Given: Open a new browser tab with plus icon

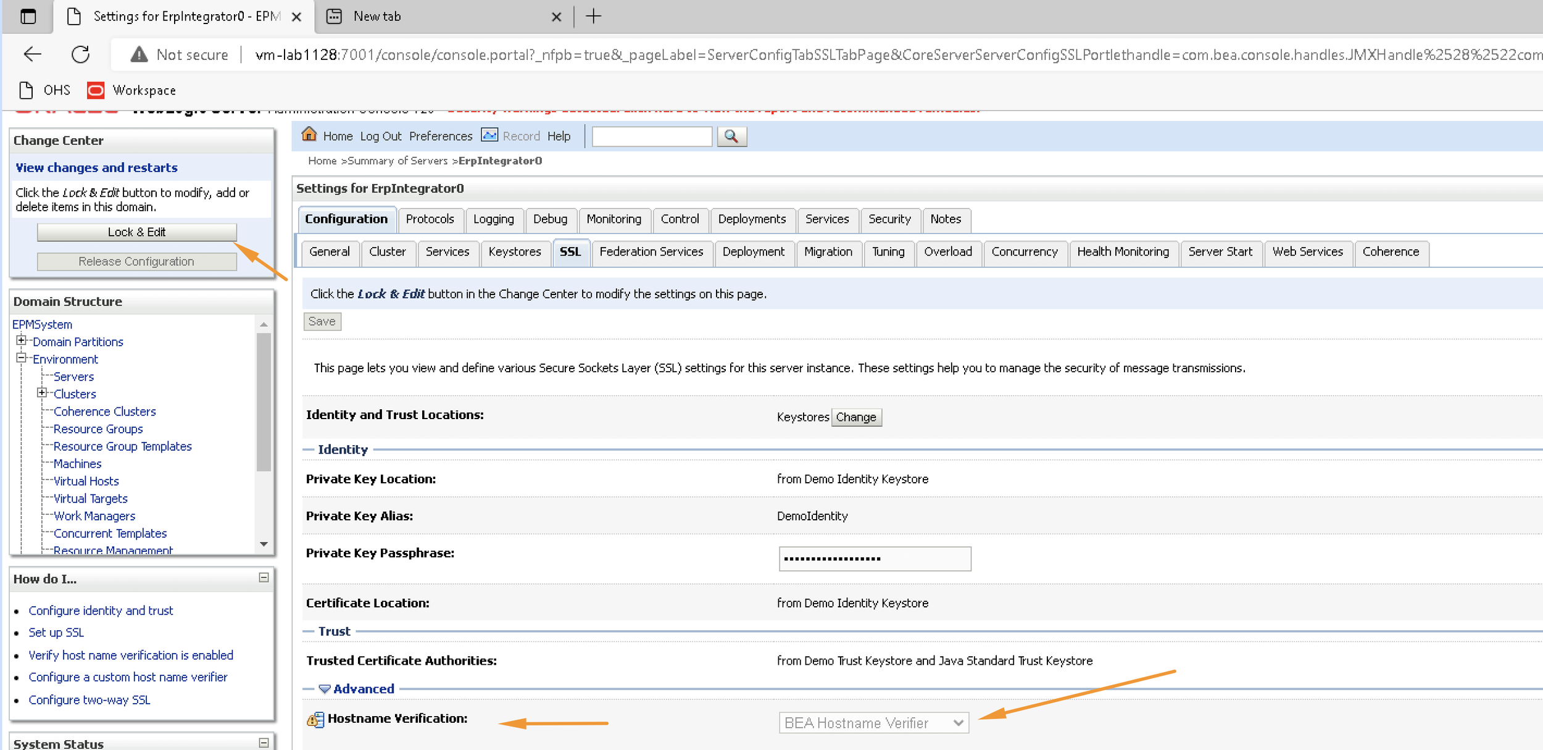Looking at the screenshot, I should [593, 16].
